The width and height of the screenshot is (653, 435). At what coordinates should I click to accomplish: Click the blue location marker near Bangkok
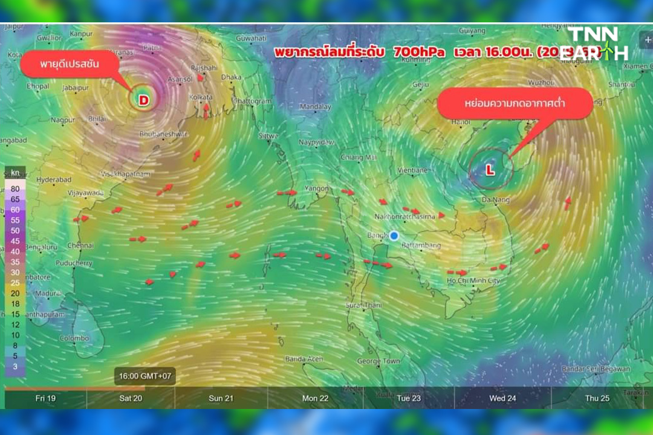tap(394, 236)
